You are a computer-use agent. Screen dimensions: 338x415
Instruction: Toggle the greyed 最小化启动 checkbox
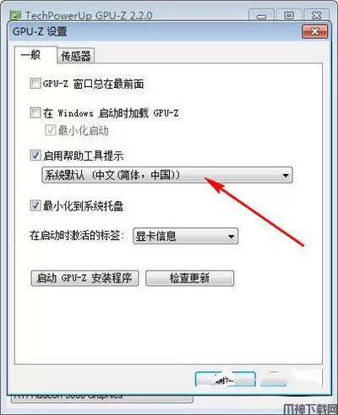coord(51,130)
